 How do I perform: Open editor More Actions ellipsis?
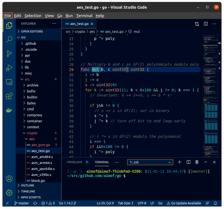click(214, 24)
